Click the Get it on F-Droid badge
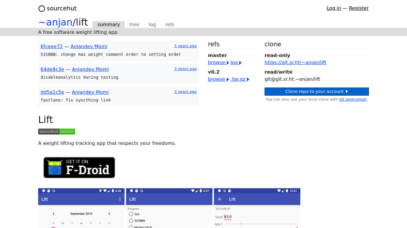407x228 pixels. coord(79,168)
